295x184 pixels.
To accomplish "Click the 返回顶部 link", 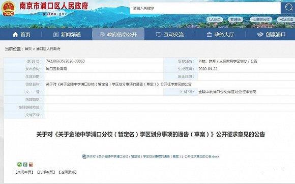I will click(68, 172).
